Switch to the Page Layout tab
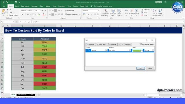The image size is (185, 104). tap(25, 6)
